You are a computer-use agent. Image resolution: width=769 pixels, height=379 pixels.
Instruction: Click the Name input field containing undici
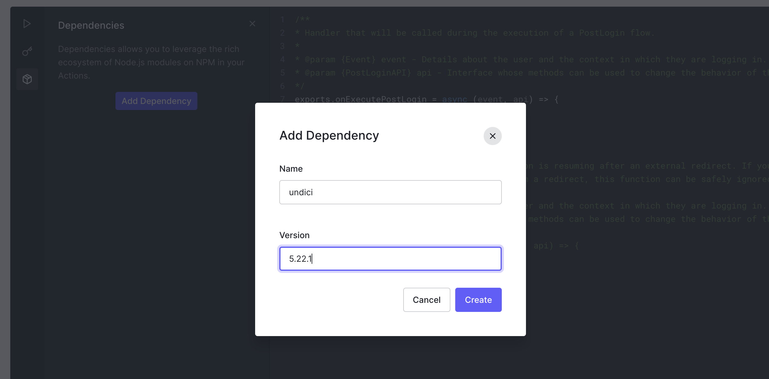[390, 192]
